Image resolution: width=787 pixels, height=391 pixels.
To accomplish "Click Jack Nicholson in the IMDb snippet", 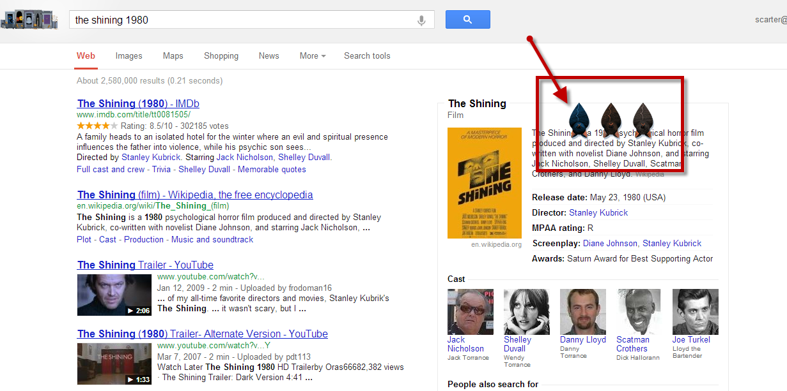I will [x=244, y=157].
